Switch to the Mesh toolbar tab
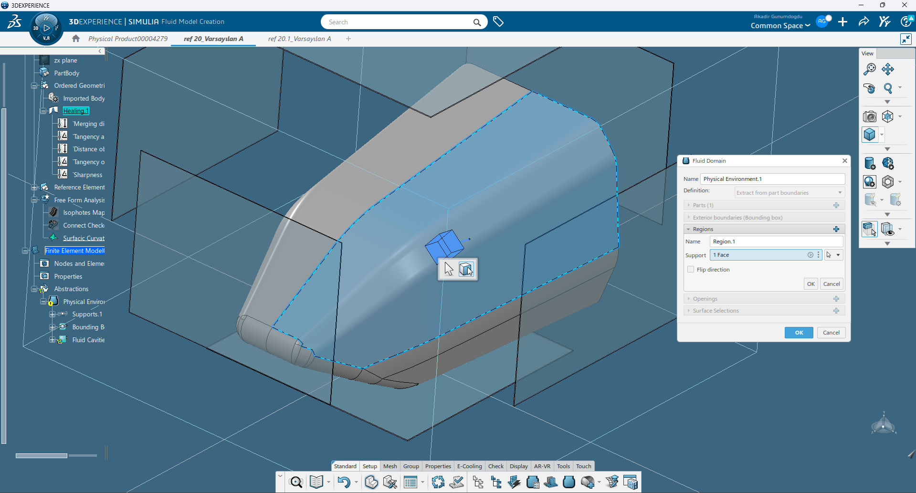 (x=390, y=466)
